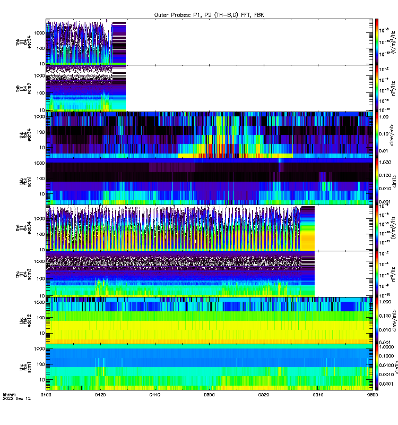Viewport: 398px width, 425px height.
Task: Click the 0.10 tick on thb edc34 color bar
Action: click(x=384, y=134)
